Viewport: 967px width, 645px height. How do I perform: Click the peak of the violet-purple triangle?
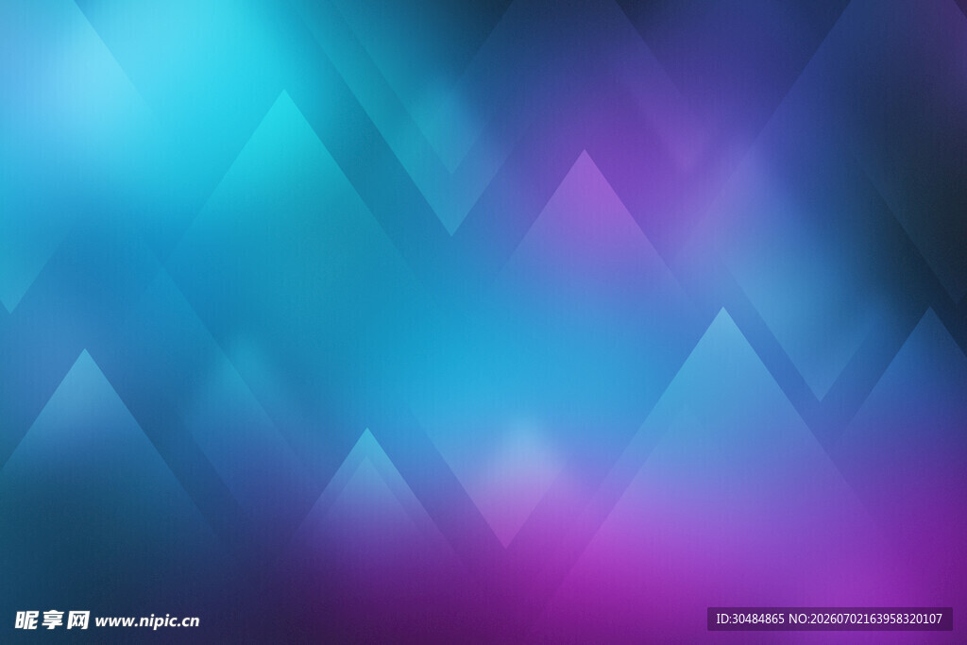584,150
